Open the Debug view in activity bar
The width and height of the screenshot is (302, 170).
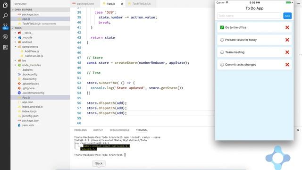[5, 37]
